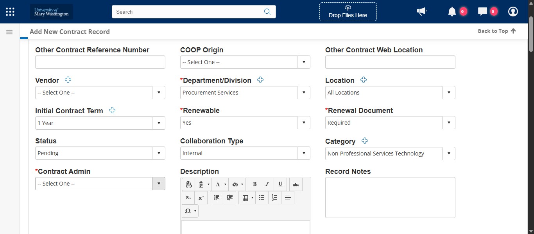Insert a table into the Description field
This screenshot has height=234, width=534.
[245, 198]
